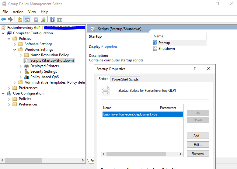Toggle the Show/Hide Console Tree icon
This screenshot has height=169, width=237.
coord(27,19)
